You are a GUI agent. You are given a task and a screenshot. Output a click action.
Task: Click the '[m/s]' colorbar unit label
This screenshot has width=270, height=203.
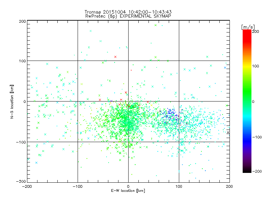248,27
